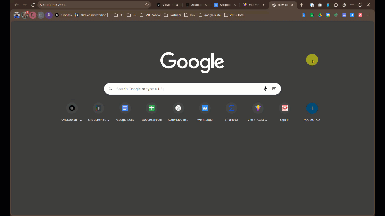The width and height of the screenshot is (385, 216).
Task: Click the red folder circle icon
Action: click(33, 15)
